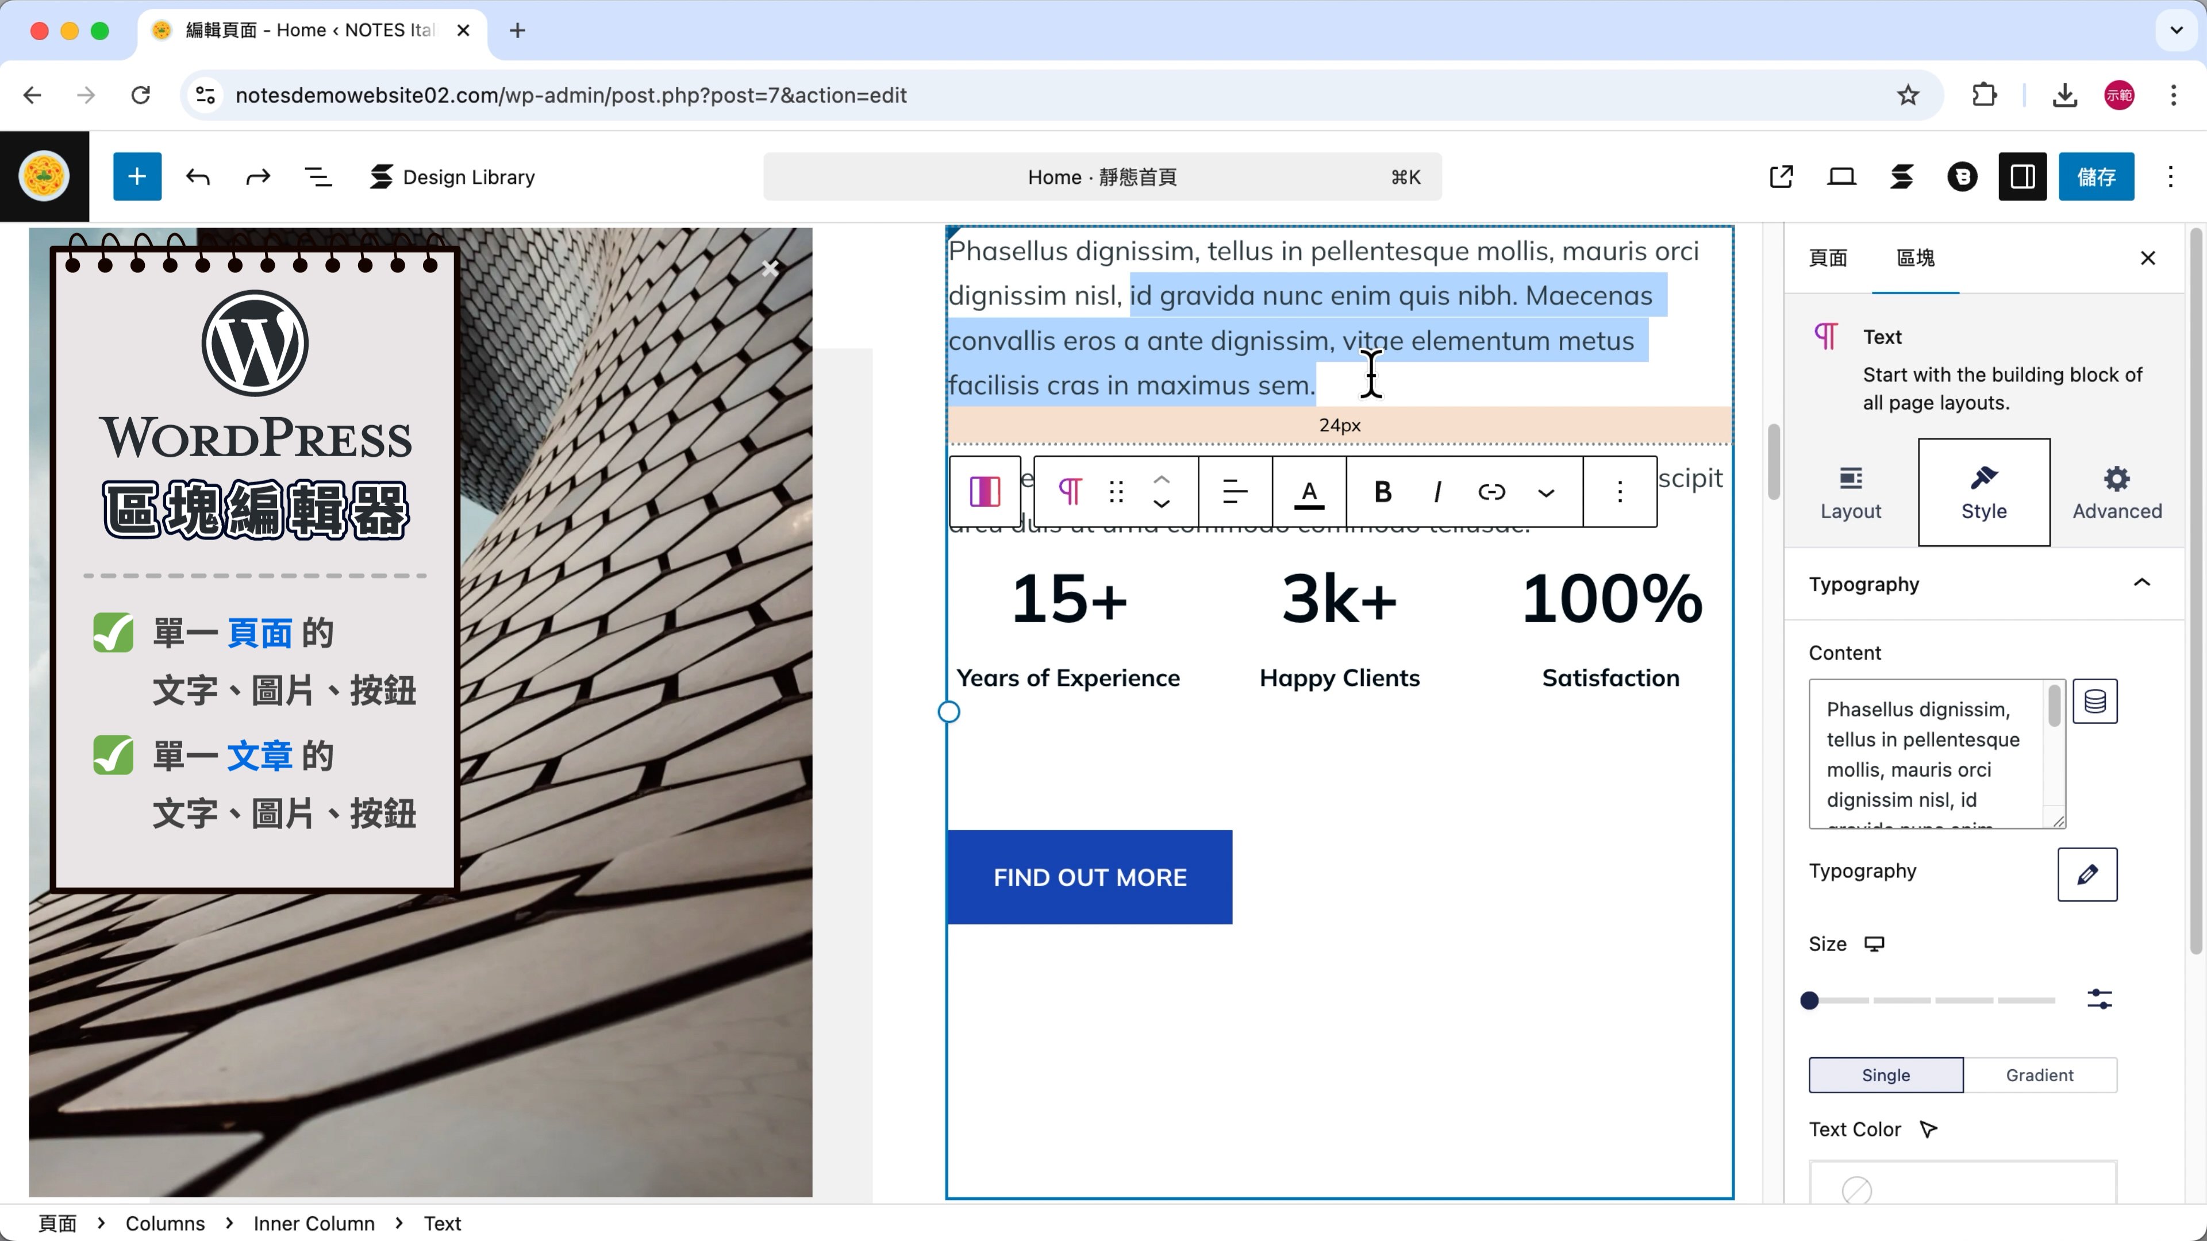Screen dimensions: 2207x1241
Task: Open the document overview list view
Action: (318, 176)
